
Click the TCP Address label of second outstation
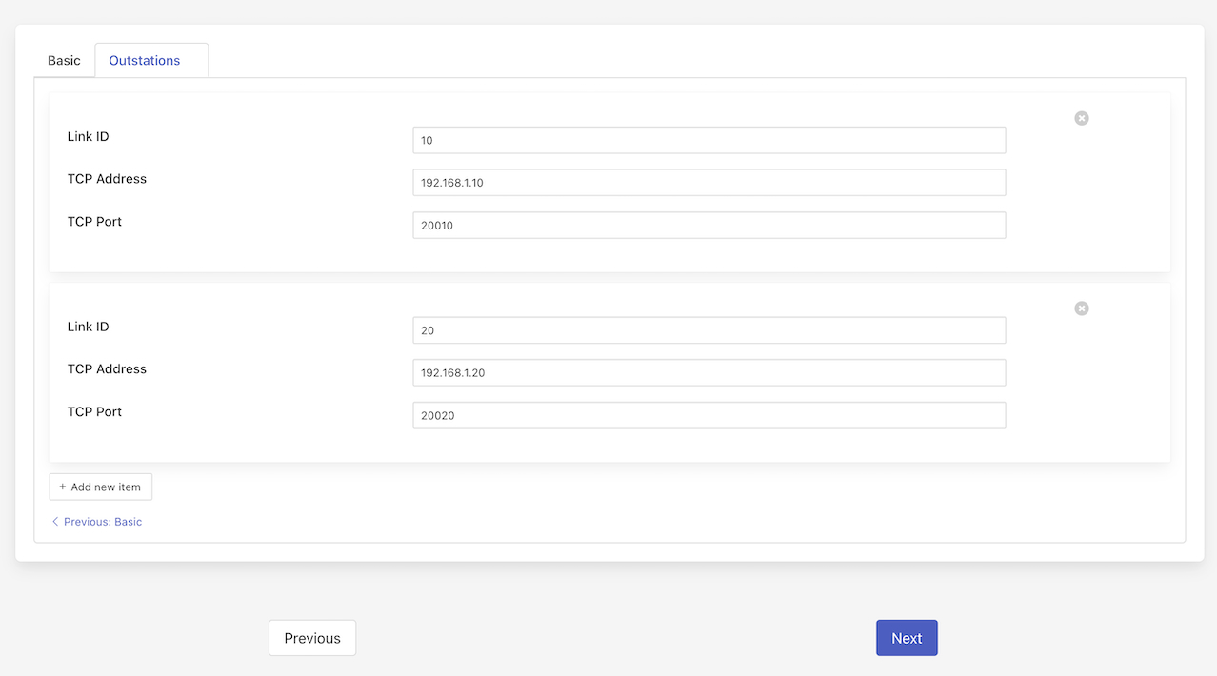(x=107, y=369)
